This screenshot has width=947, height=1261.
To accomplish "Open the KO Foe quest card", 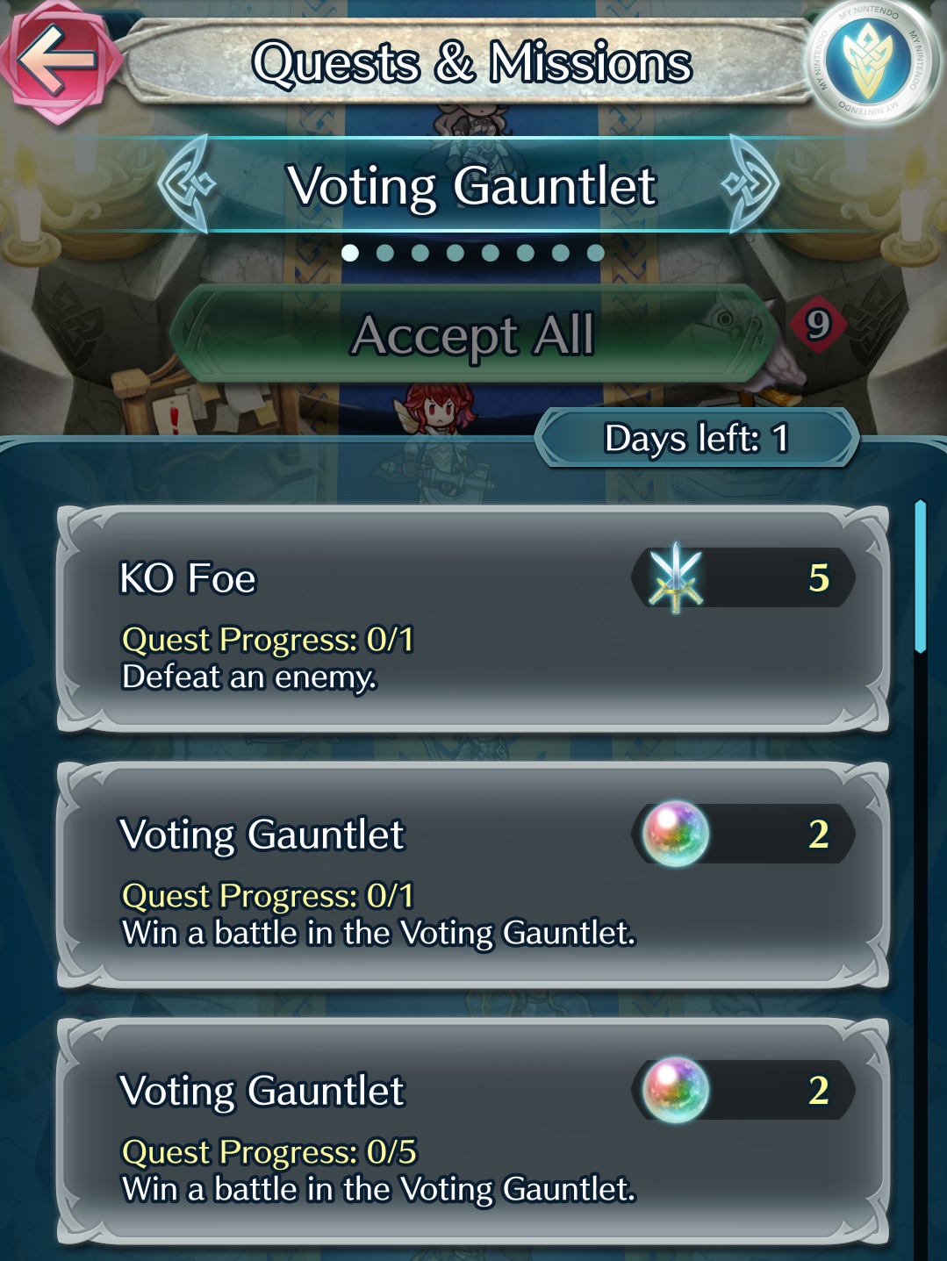I will click(x=473, y=619).
